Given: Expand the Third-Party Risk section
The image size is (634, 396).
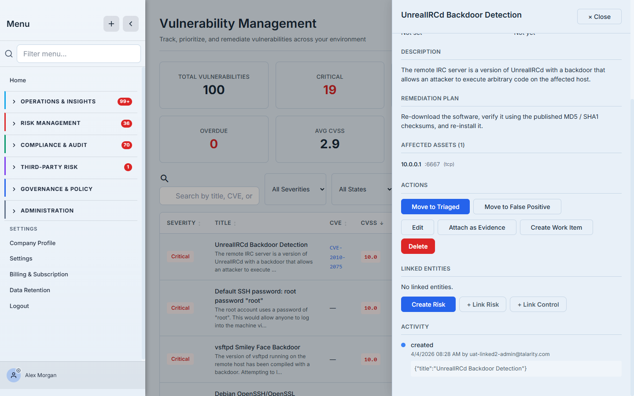Looking at the screenshot, I should pos(71,167).
